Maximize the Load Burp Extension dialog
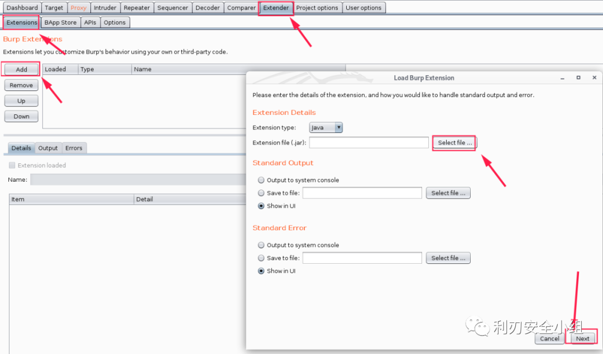 click(x=578, y=77)
